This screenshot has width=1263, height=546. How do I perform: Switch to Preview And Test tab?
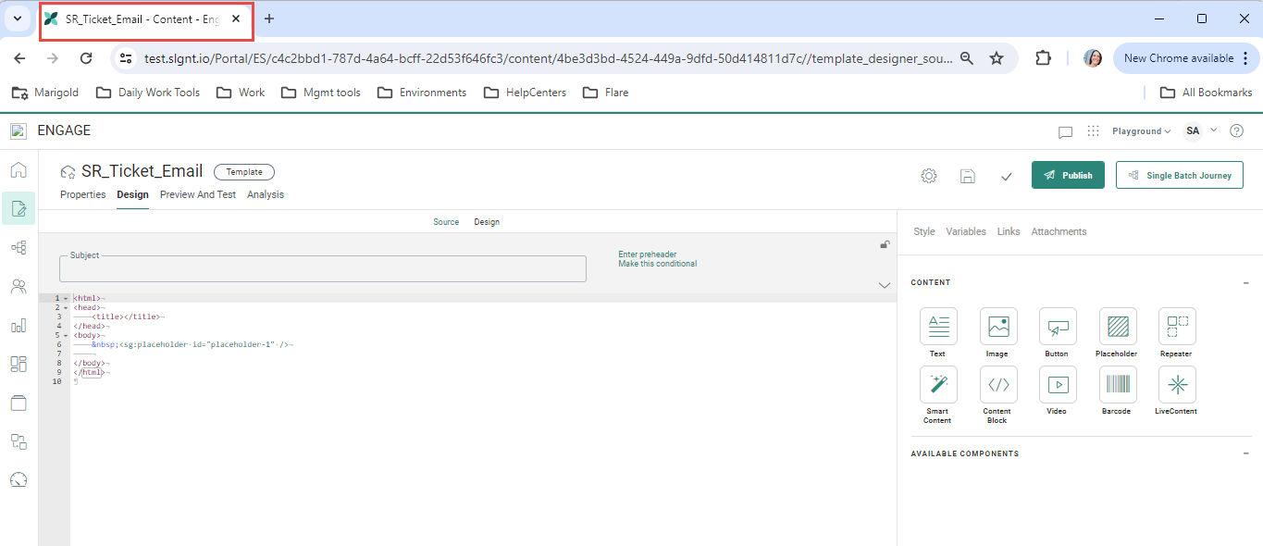[197, 195]
